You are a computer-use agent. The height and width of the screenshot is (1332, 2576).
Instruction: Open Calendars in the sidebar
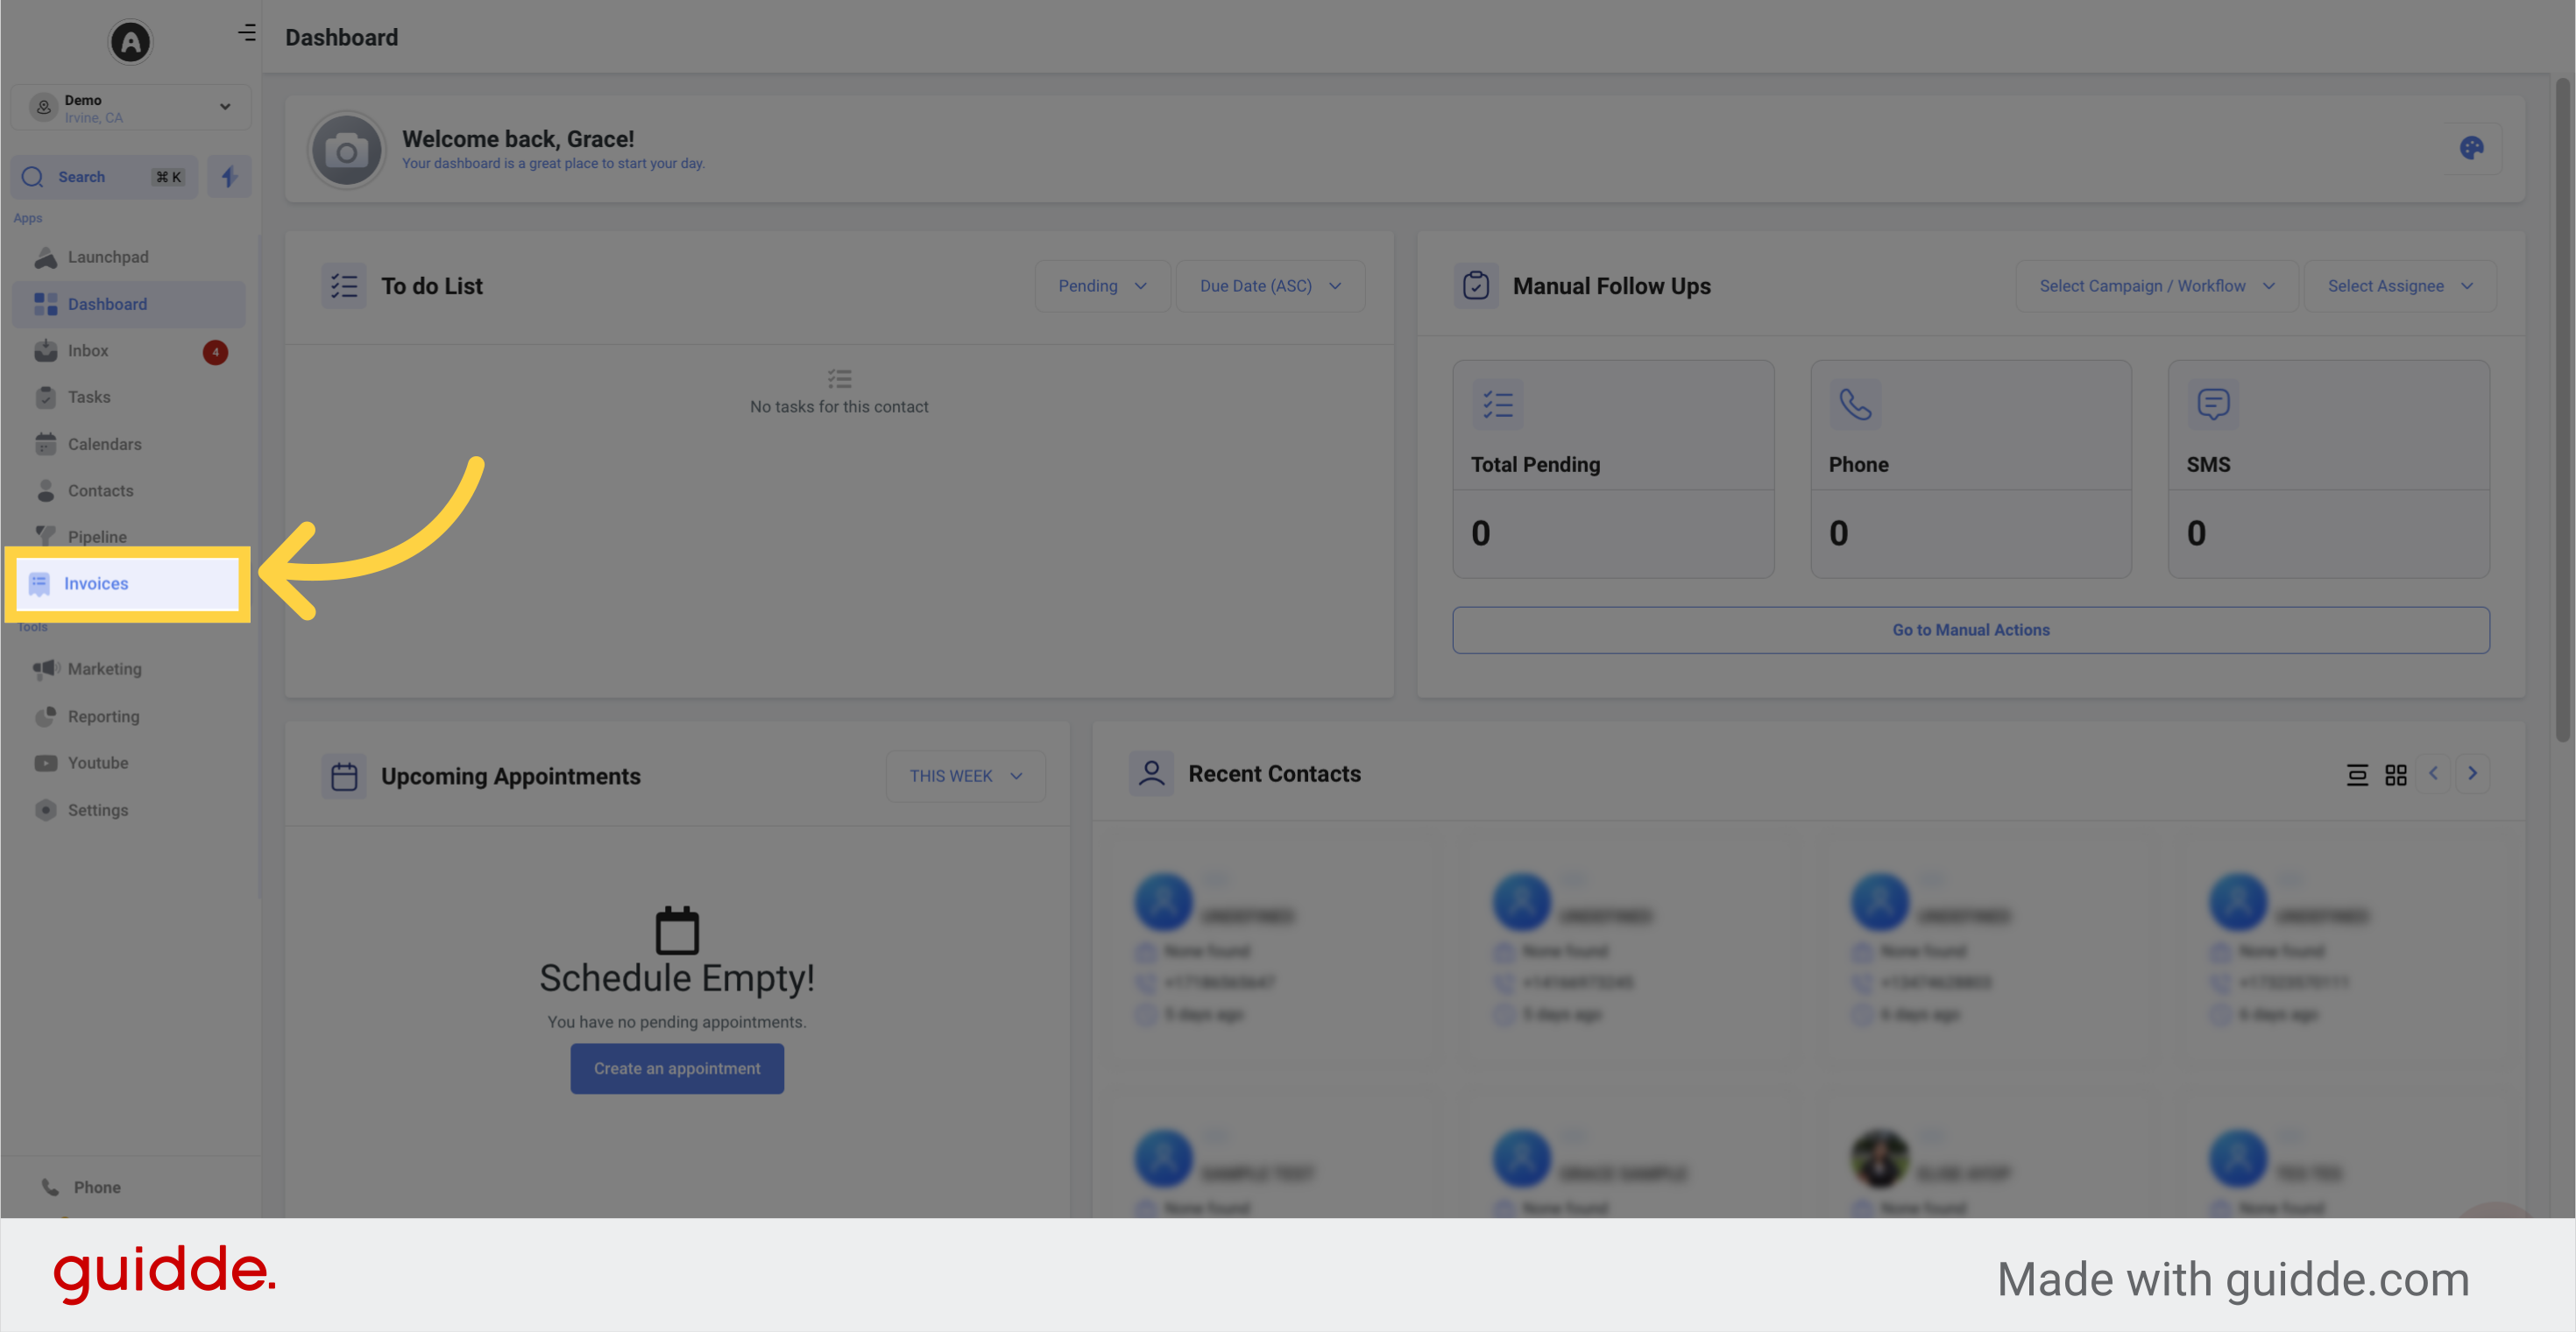(128, 445)
